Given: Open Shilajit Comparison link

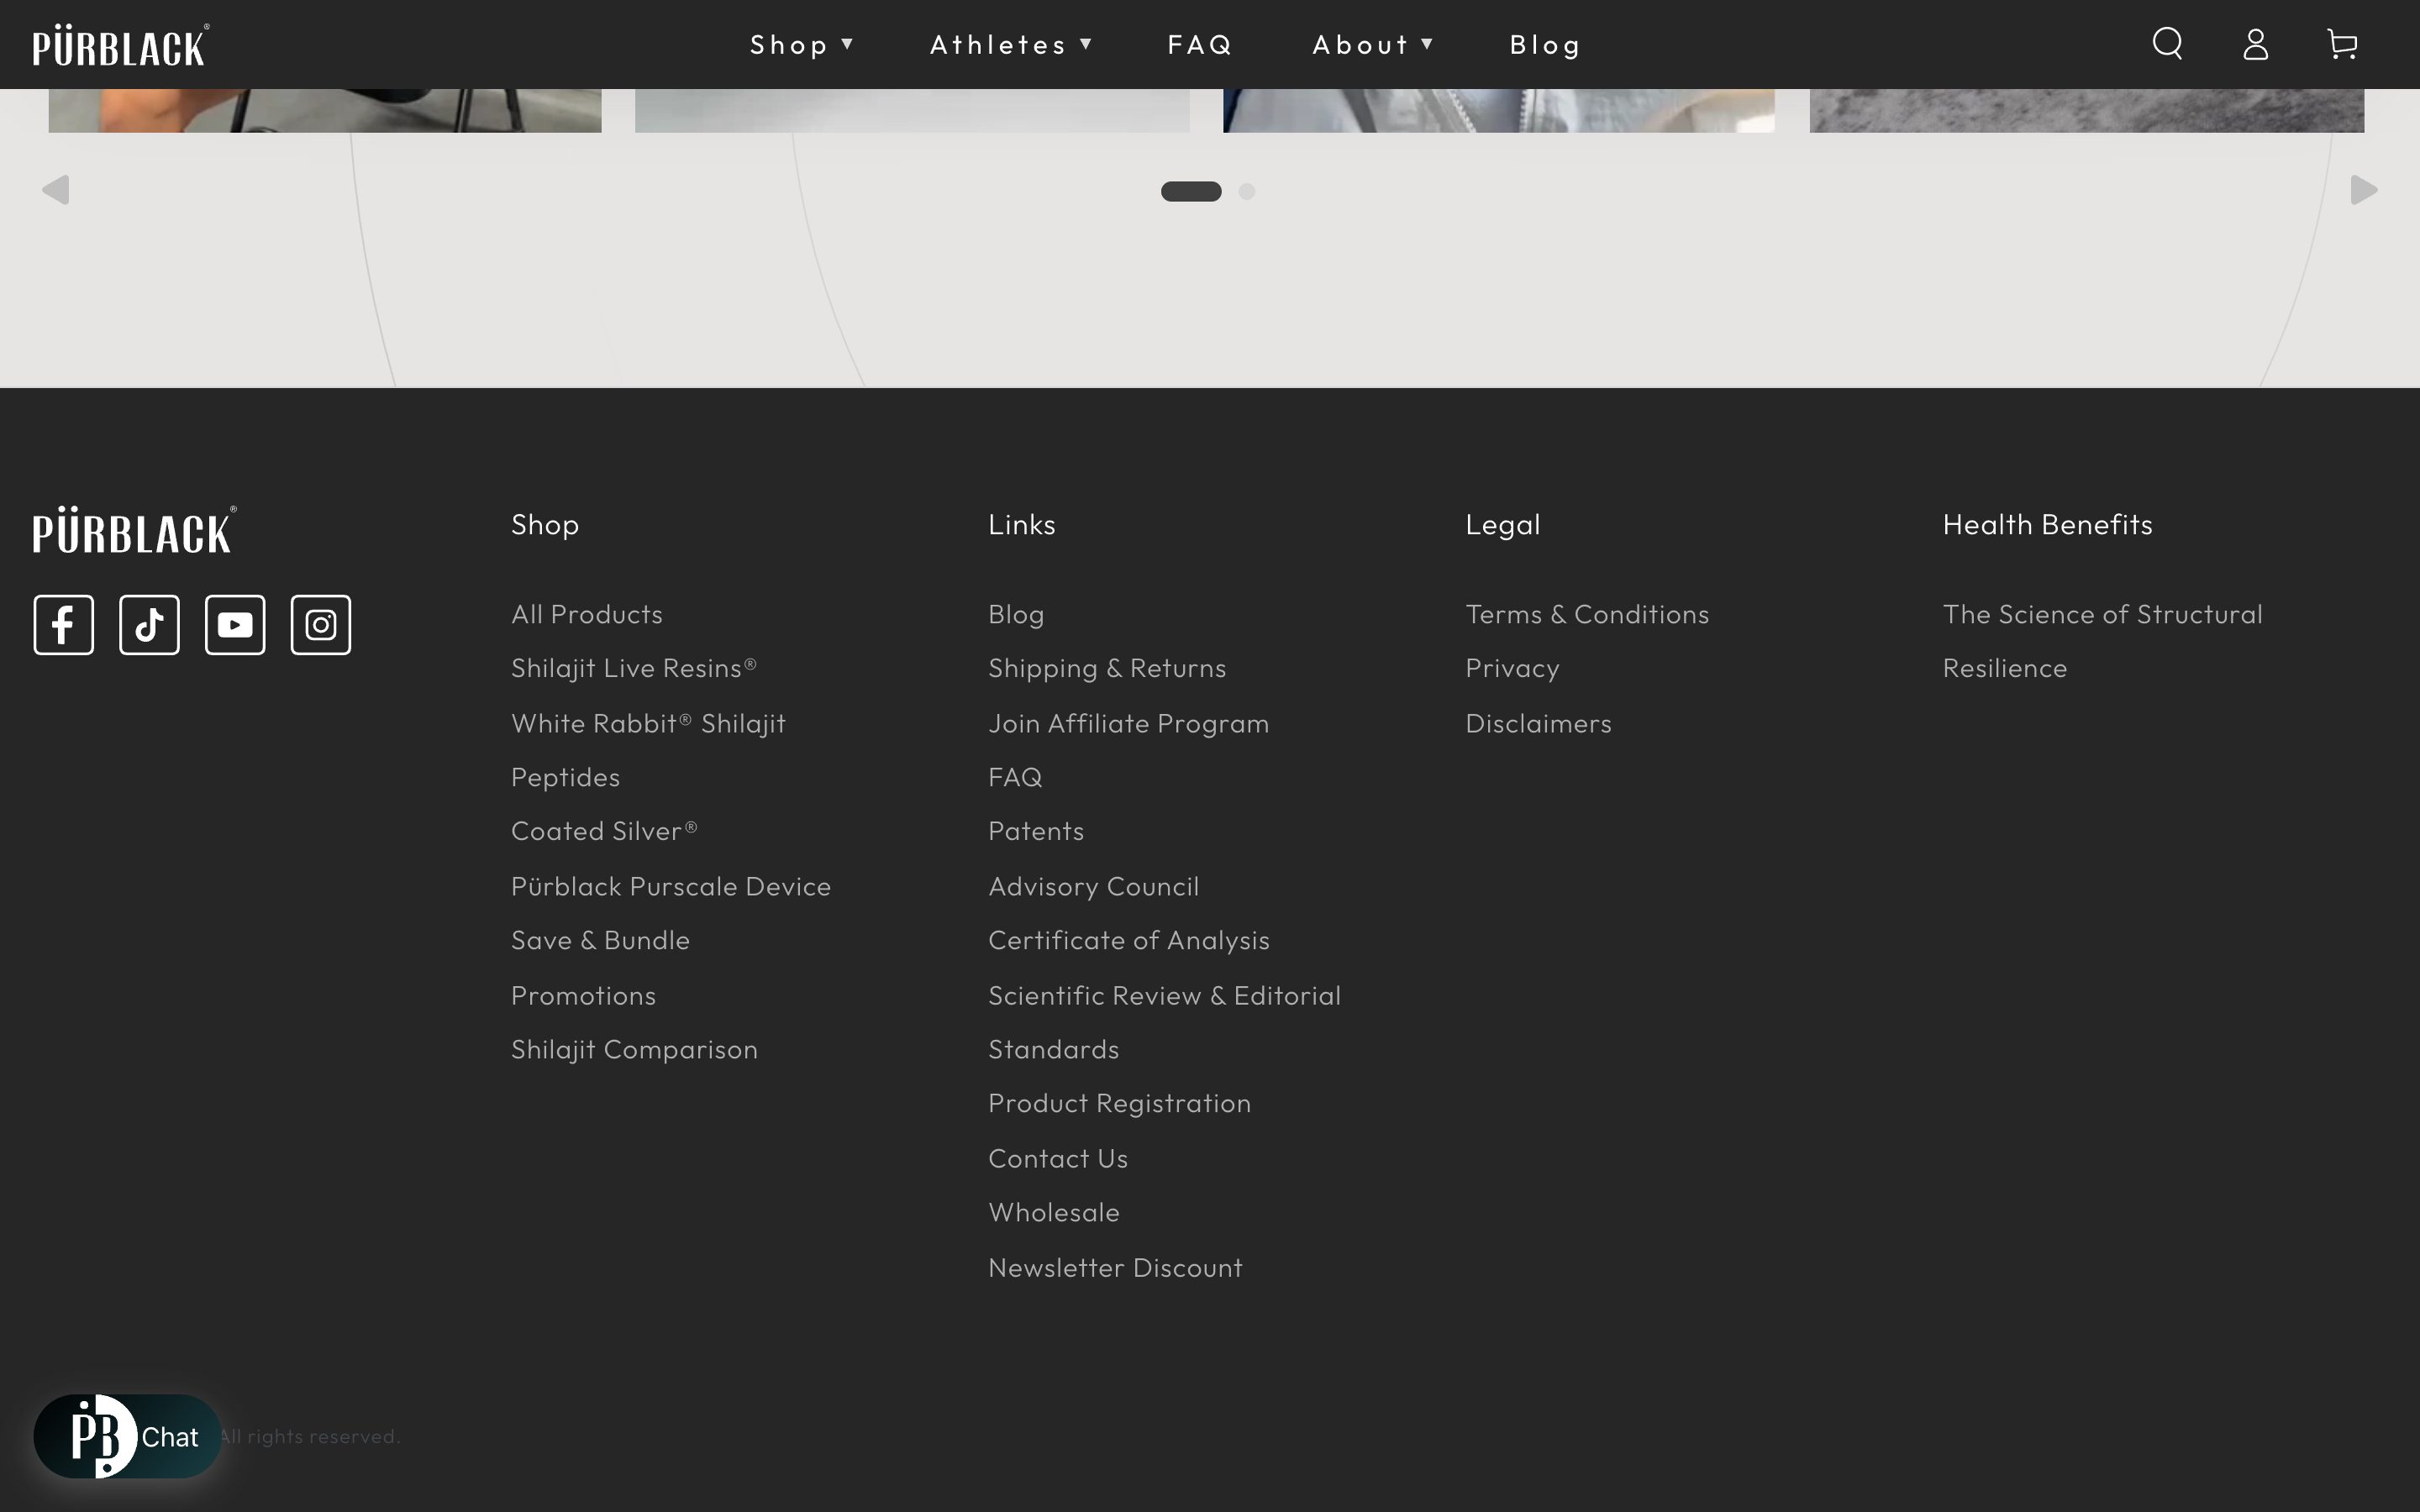Looking at the screenshot, I should pos(634,1049).
